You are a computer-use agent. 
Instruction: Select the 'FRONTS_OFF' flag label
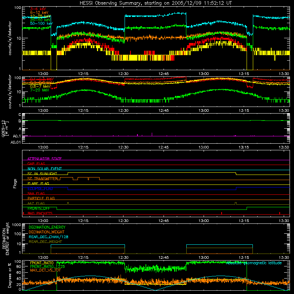tap(39, 208)
